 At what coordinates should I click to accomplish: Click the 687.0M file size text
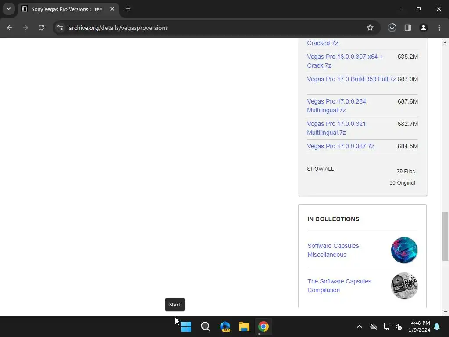407,79
